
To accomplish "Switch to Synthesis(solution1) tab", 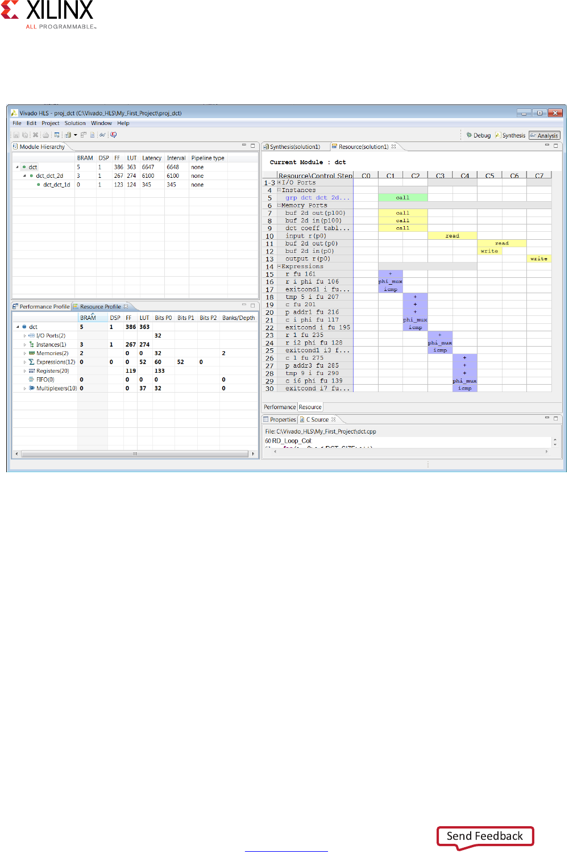I will coord(292,147).
